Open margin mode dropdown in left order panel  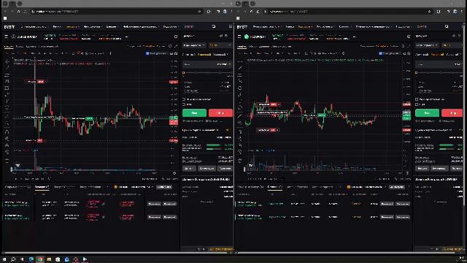pos(194,45)
